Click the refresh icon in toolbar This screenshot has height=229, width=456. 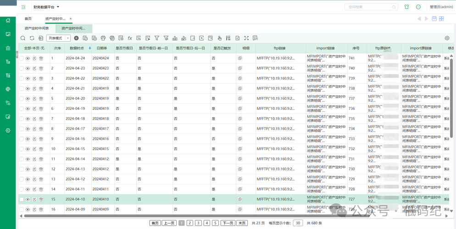pos(32,38)
